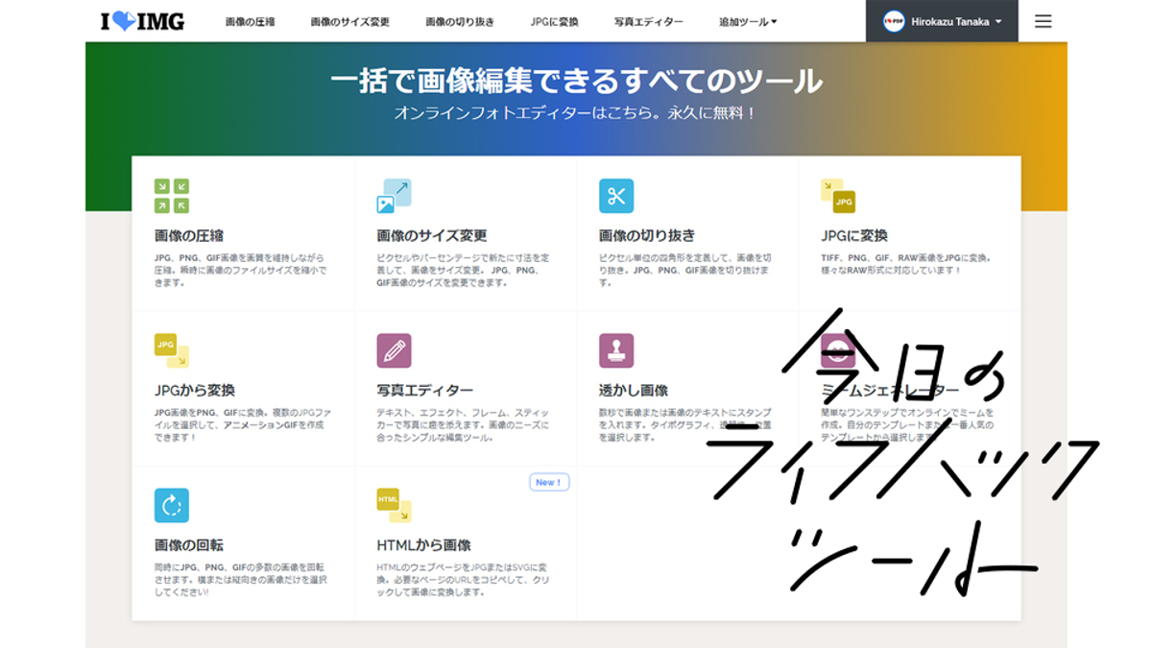Viewport: 1152px width, 648px height.
Task: Select the convert to JPG icon
Action: click(x=838, y=196)
